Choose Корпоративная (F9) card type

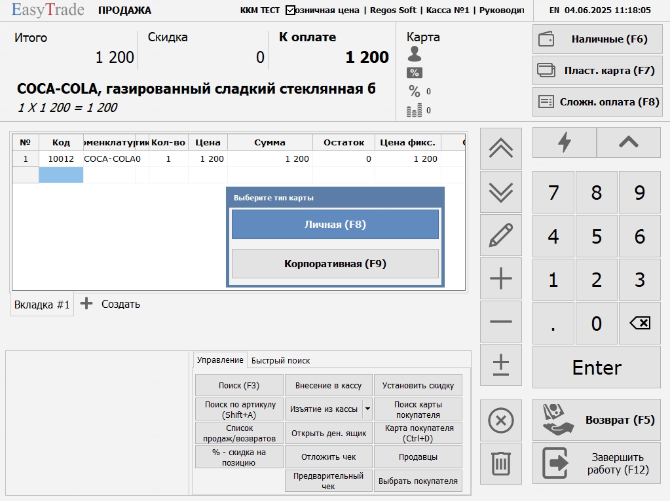point(335,264)
